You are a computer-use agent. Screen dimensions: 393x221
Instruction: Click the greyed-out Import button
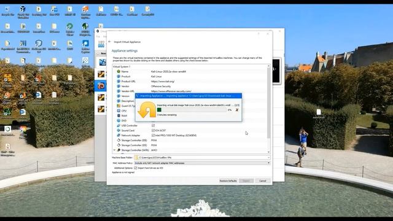246,180
